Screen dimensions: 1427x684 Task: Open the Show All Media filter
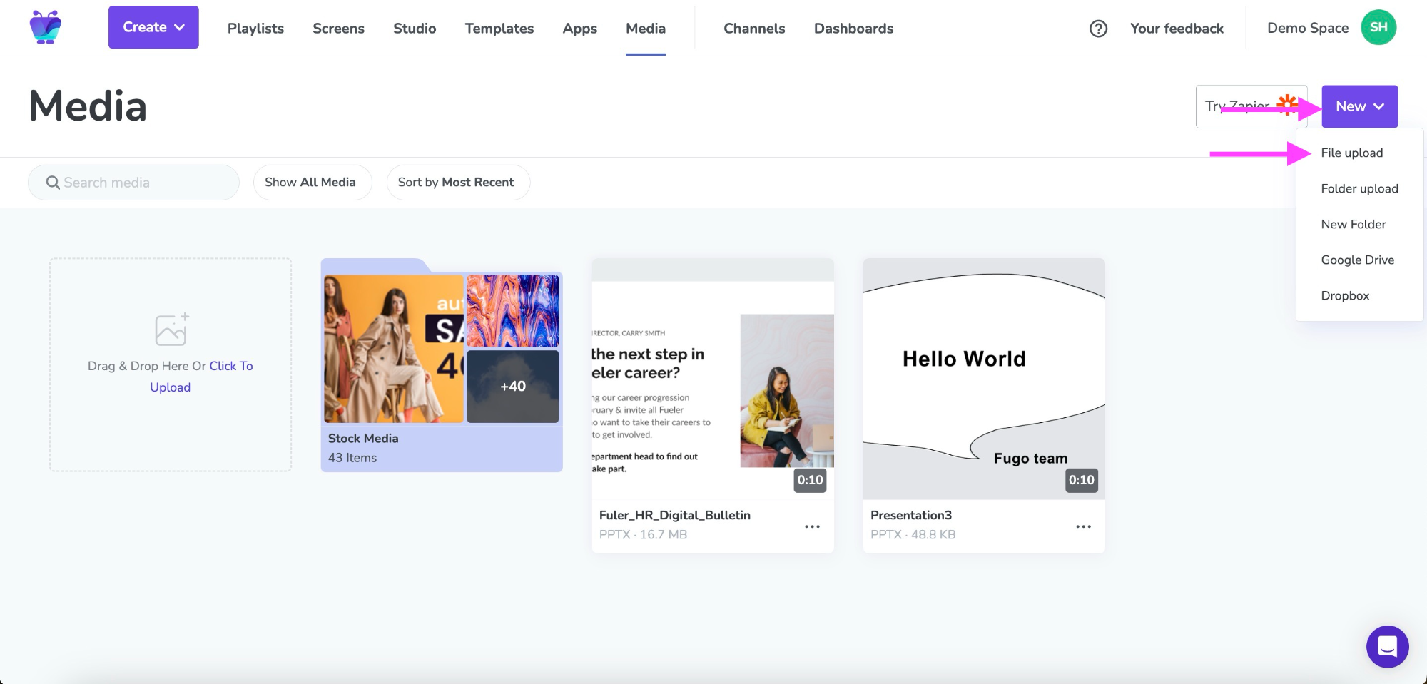[313, 183]
